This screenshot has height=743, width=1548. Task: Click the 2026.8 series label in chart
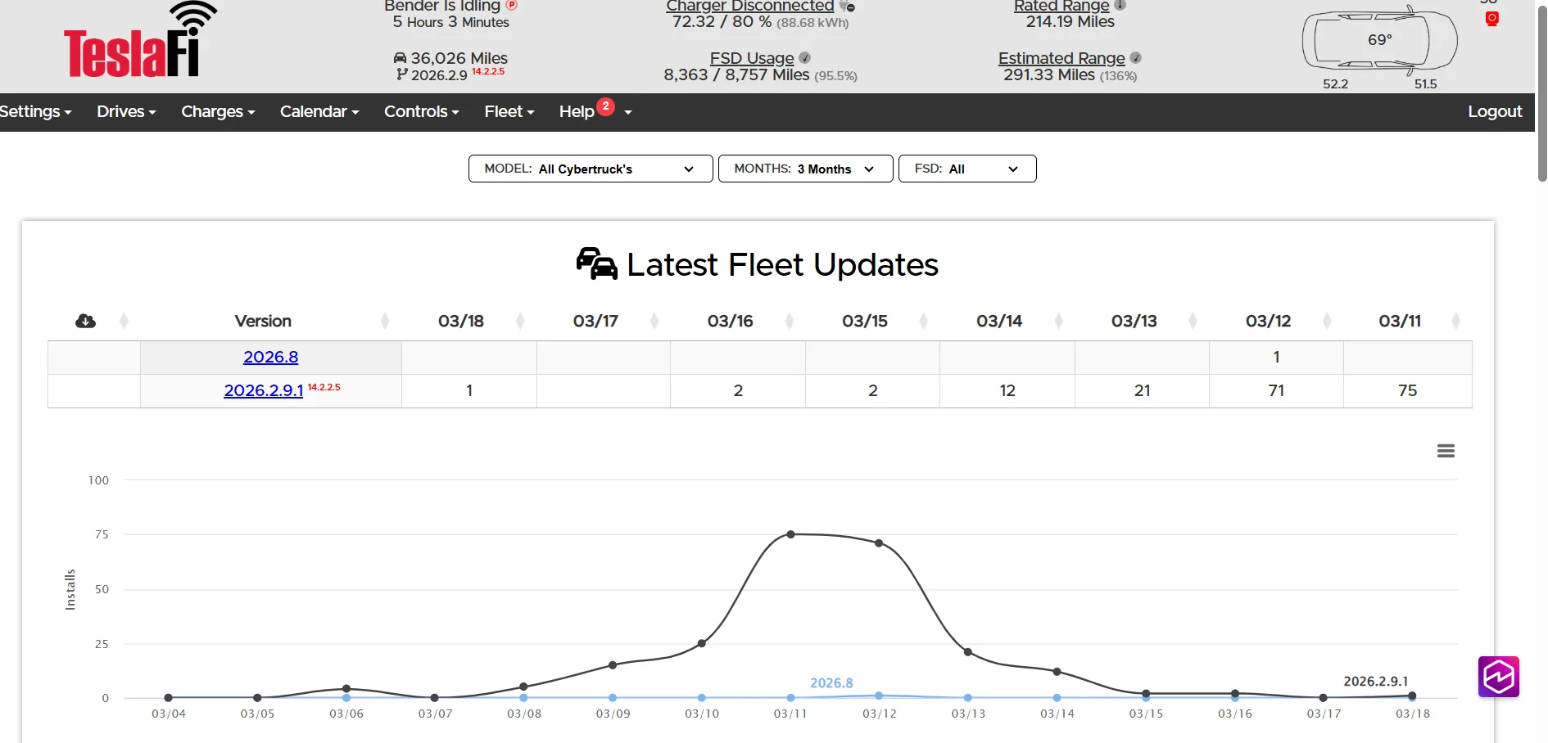tap(831, 682)
